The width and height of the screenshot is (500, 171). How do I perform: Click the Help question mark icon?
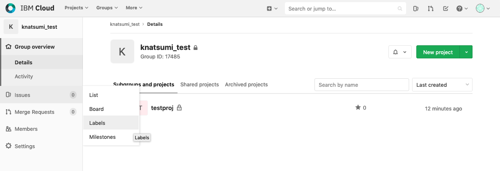[x=459, y=8]
